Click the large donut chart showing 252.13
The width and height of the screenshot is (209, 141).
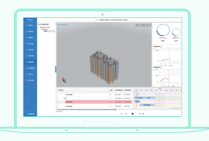[163, 30]
